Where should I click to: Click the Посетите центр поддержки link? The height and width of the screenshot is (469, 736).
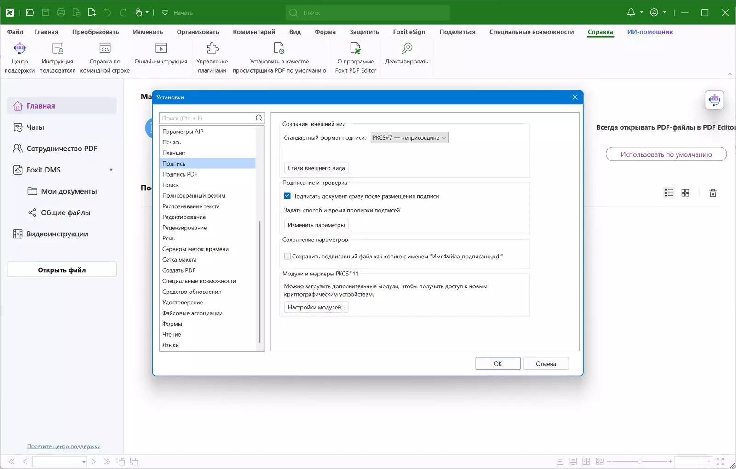tap(63, 446)
